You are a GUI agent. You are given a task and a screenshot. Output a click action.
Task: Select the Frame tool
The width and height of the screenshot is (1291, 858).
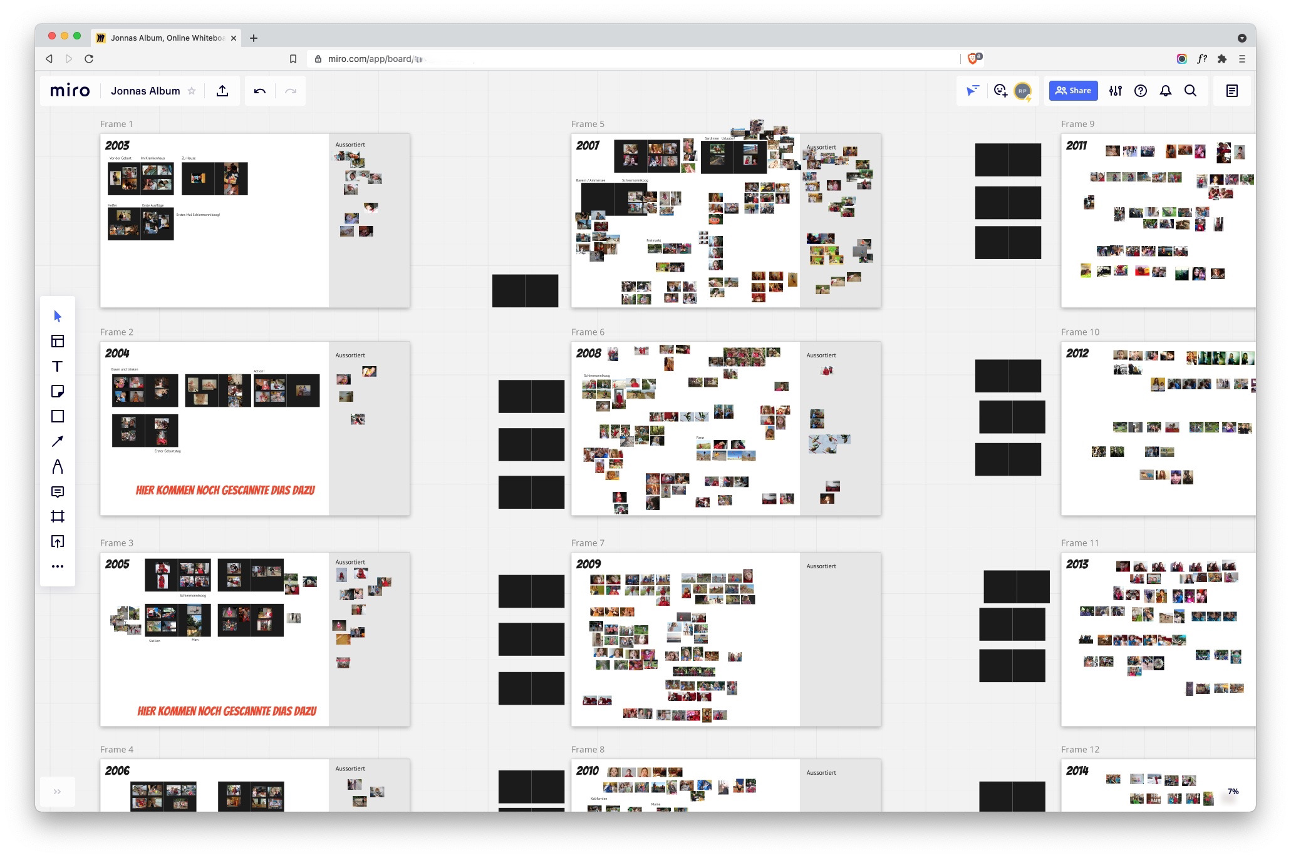[57, 516]
